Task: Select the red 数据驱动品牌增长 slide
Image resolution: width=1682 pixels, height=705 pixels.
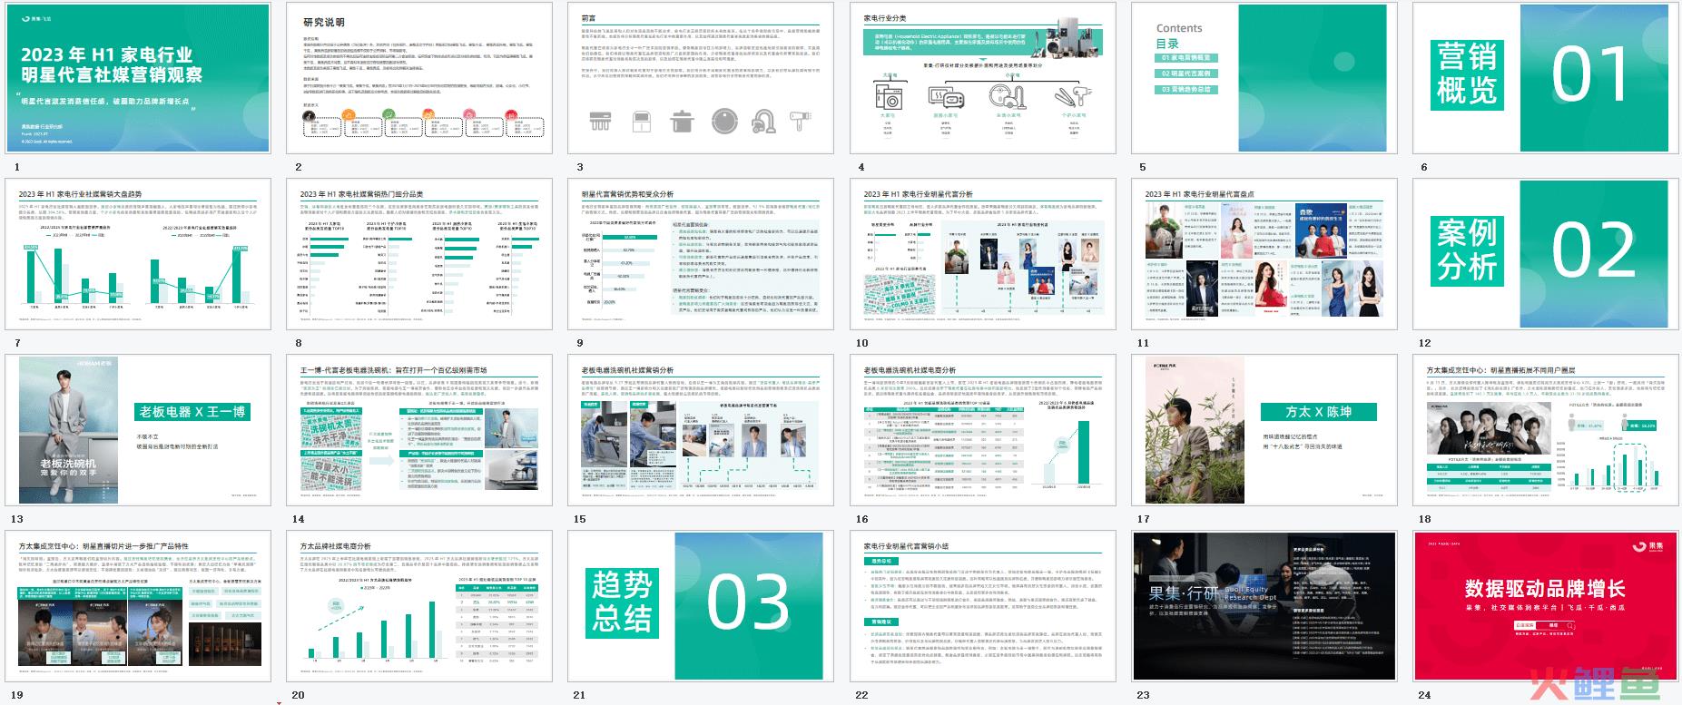Action: [1546, 606]
